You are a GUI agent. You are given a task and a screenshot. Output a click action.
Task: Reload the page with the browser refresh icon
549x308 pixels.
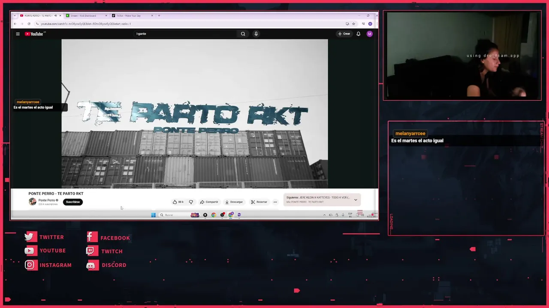(29, 24)
